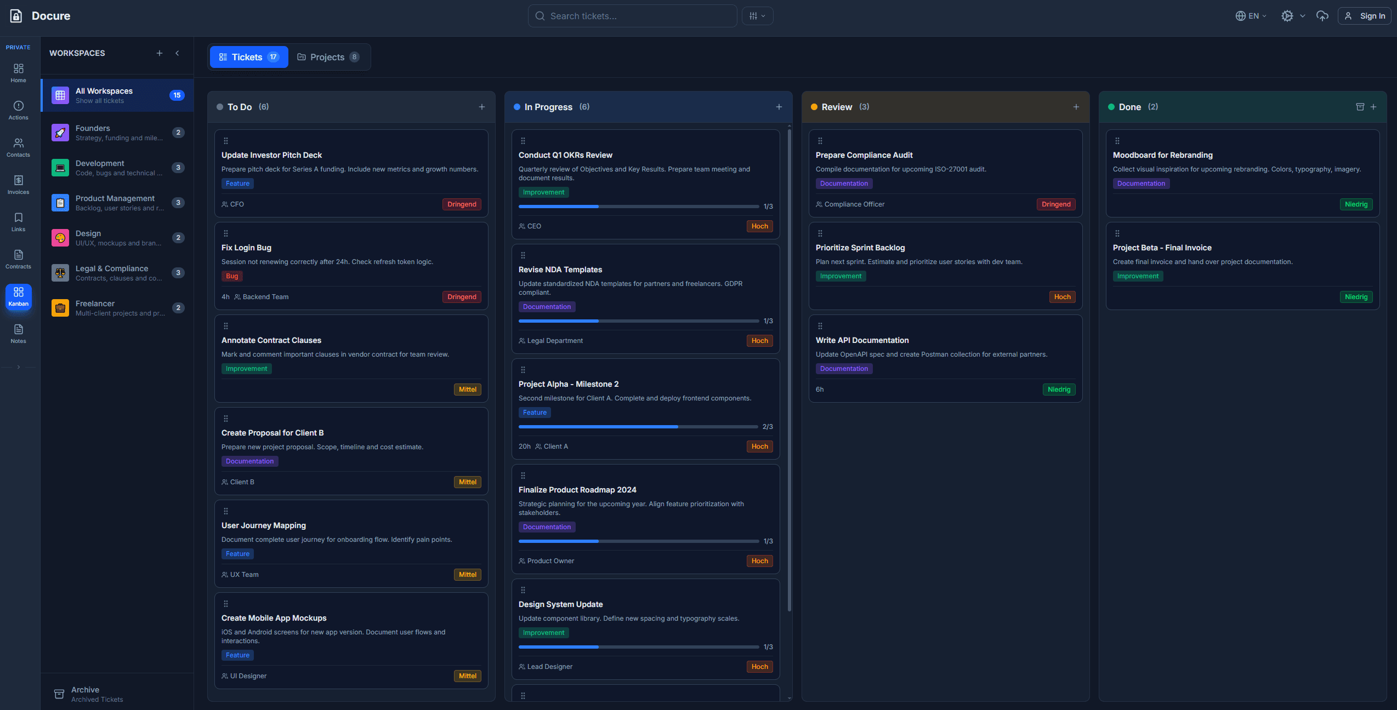The width and height of the screenshot is (1397, 710).
Task: Open the Invoices section in the sidebar
Action: [x=18, y=185]
